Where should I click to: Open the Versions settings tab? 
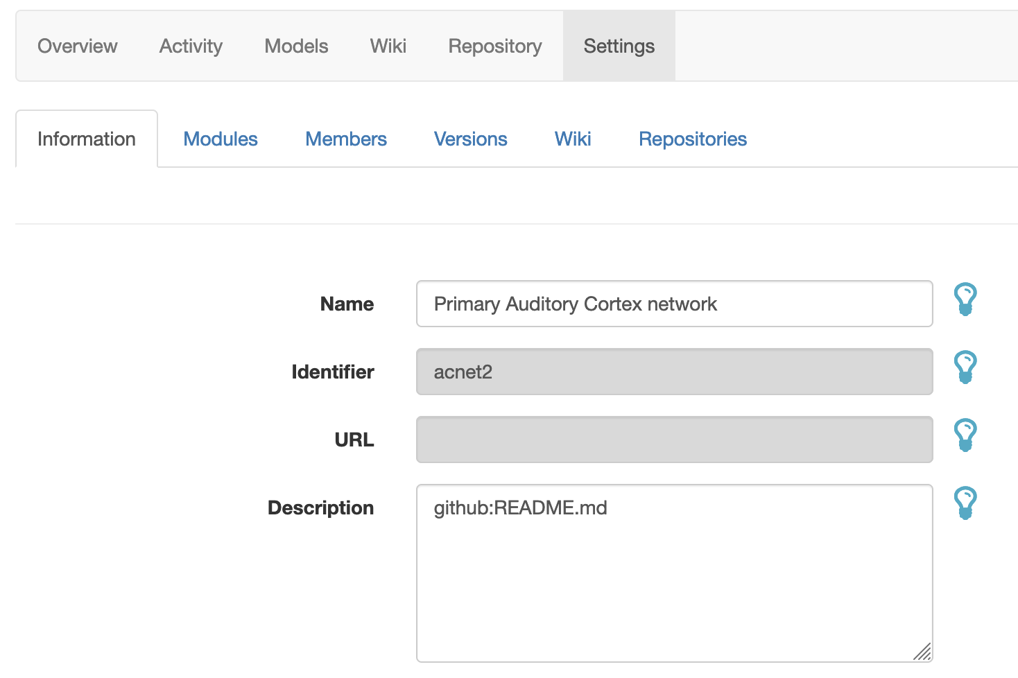(x=470, y=139)
